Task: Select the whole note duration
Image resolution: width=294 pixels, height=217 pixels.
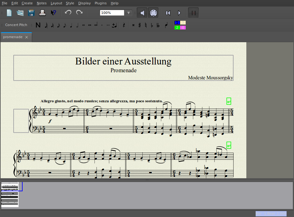Action: (83, 25)
